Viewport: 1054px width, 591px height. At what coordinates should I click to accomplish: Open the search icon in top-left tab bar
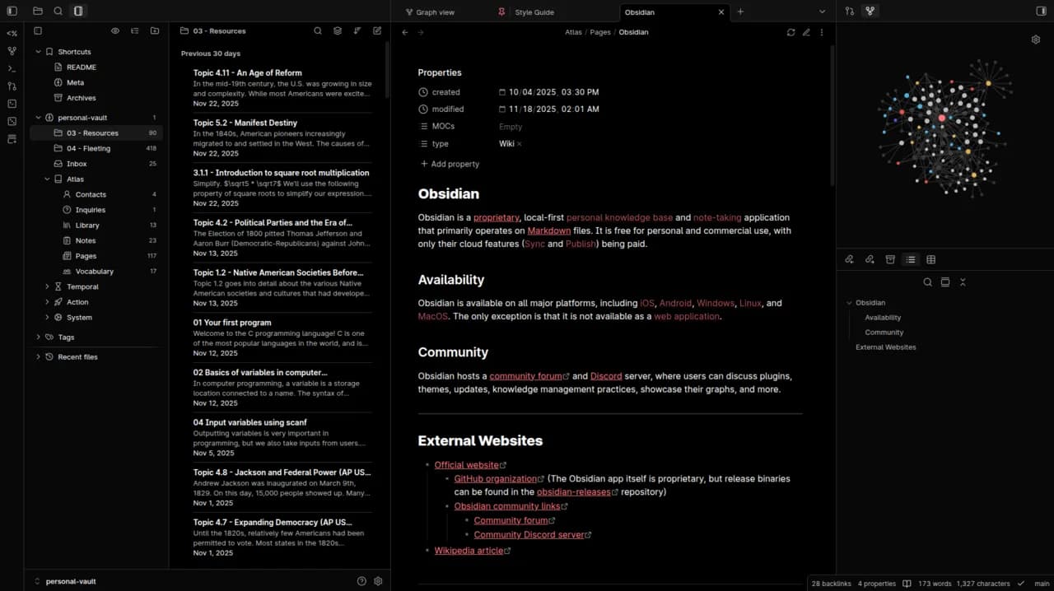(58, 11)
